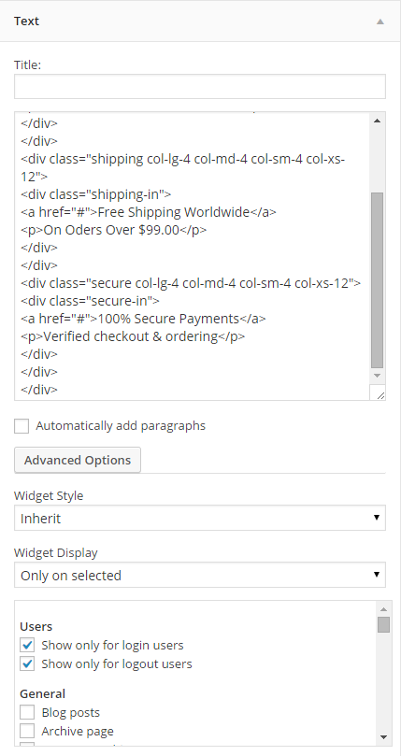401x756 pixels.
Task: Open the Only on selected dropdown
Action: tap(200, 575)
